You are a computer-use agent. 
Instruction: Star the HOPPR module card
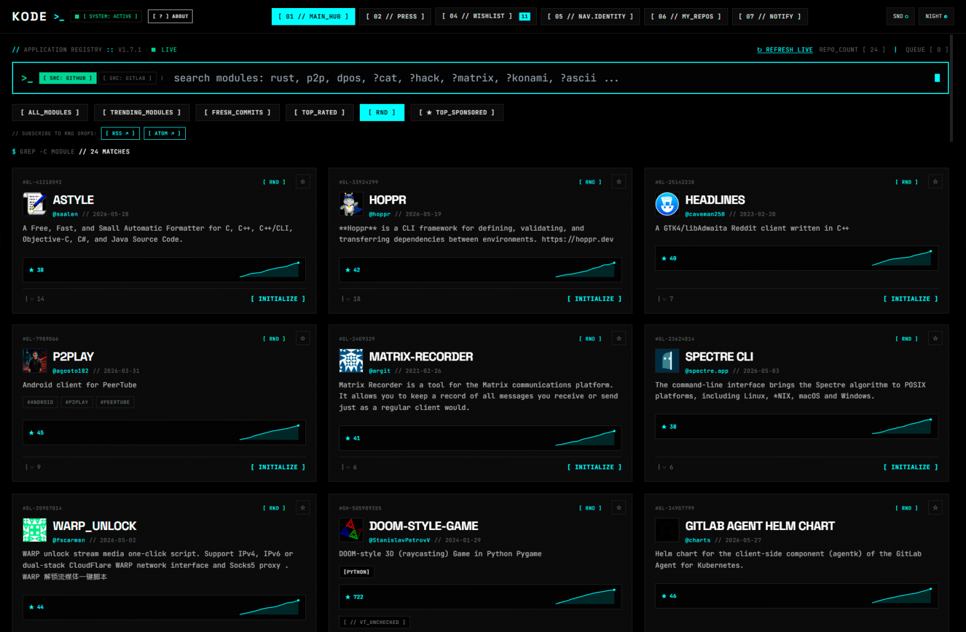pos(619,182)
